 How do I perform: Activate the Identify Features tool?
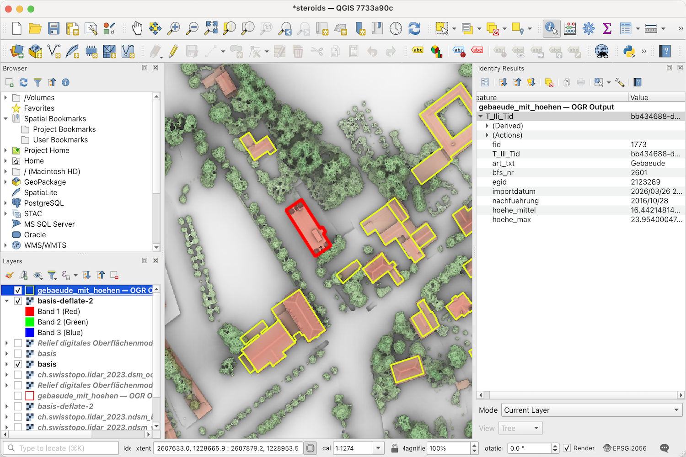[x=551, y=28]
